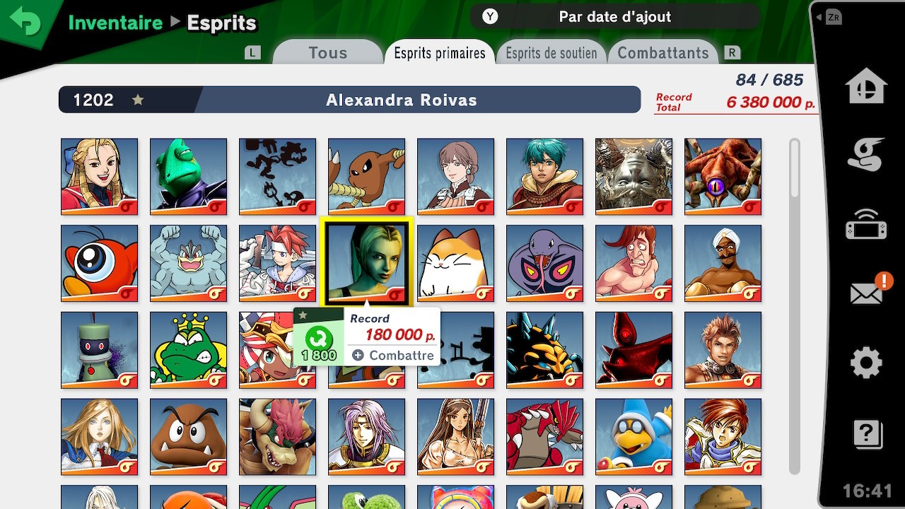Open the help question mark icon
This screenshot has height=509, width=905.
(867, 433)
